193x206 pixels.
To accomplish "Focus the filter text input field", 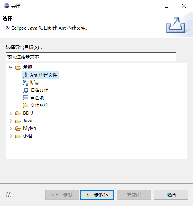I will pos(91,57).
